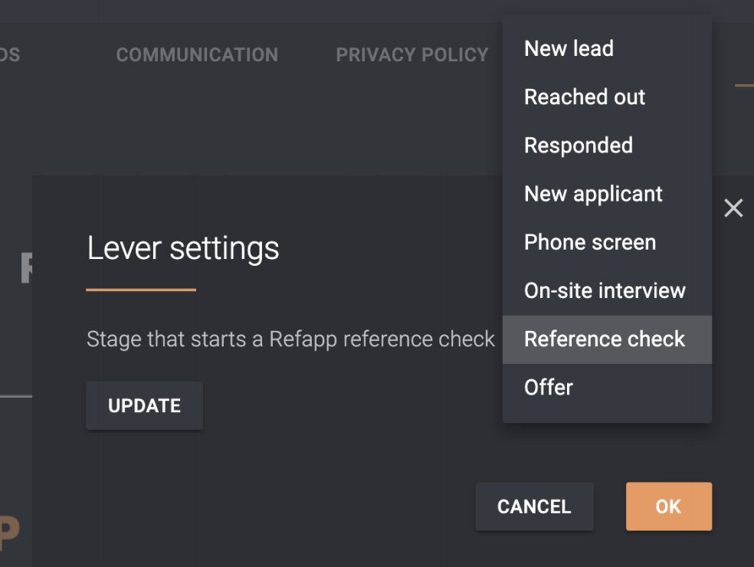754x567 pixels.
Task: Cancel the Lever settings dialog
Action: [534, 506]
